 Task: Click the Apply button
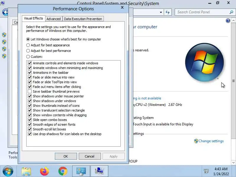tap(114, 156)
